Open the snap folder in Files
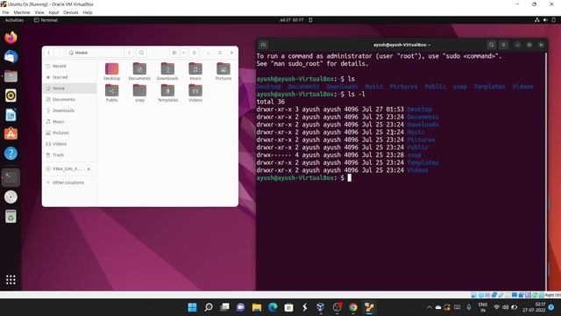The width and height of the screenshot is (561, 316). tap(139, 93)
